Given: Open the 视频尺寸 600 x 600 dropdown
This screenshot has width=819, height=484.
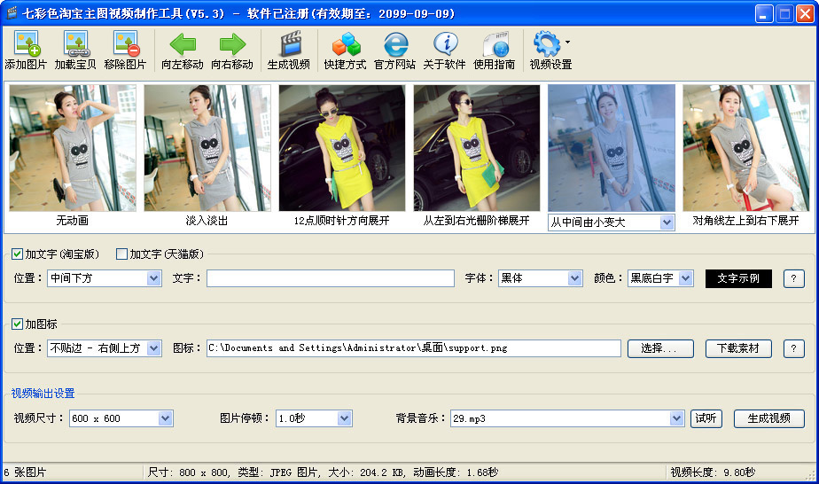Looking at the screenshot, I should coord(165,418).
